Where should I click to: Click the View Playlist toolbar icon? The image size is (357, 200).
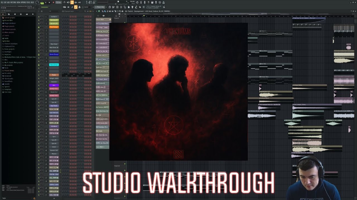pos(110,7)
